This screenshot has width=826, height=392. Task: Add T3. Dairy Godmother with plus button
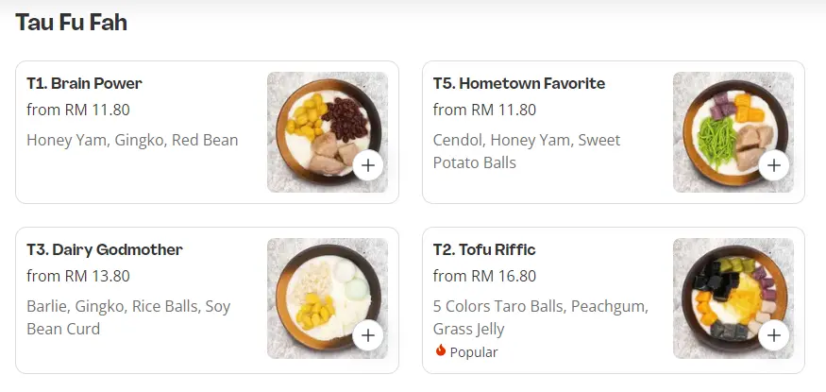368,334
